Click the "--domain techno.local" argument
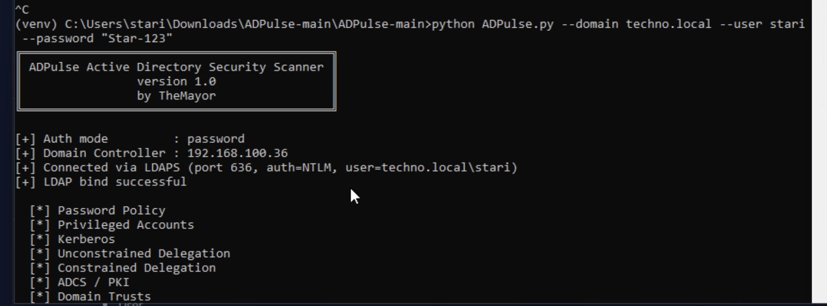Viewport: 827px width, 306px height. 636,24
